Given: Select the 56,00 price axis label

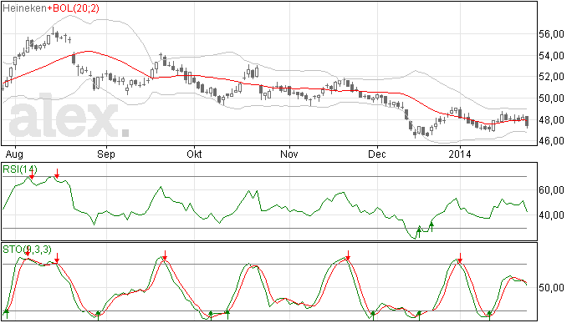Looking at the screenshot, I should pos(551,34).
